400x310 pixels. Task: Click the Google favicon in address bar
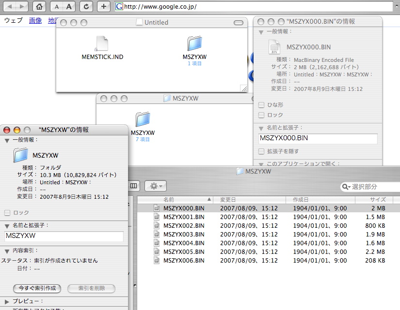[x=119, y=6]
